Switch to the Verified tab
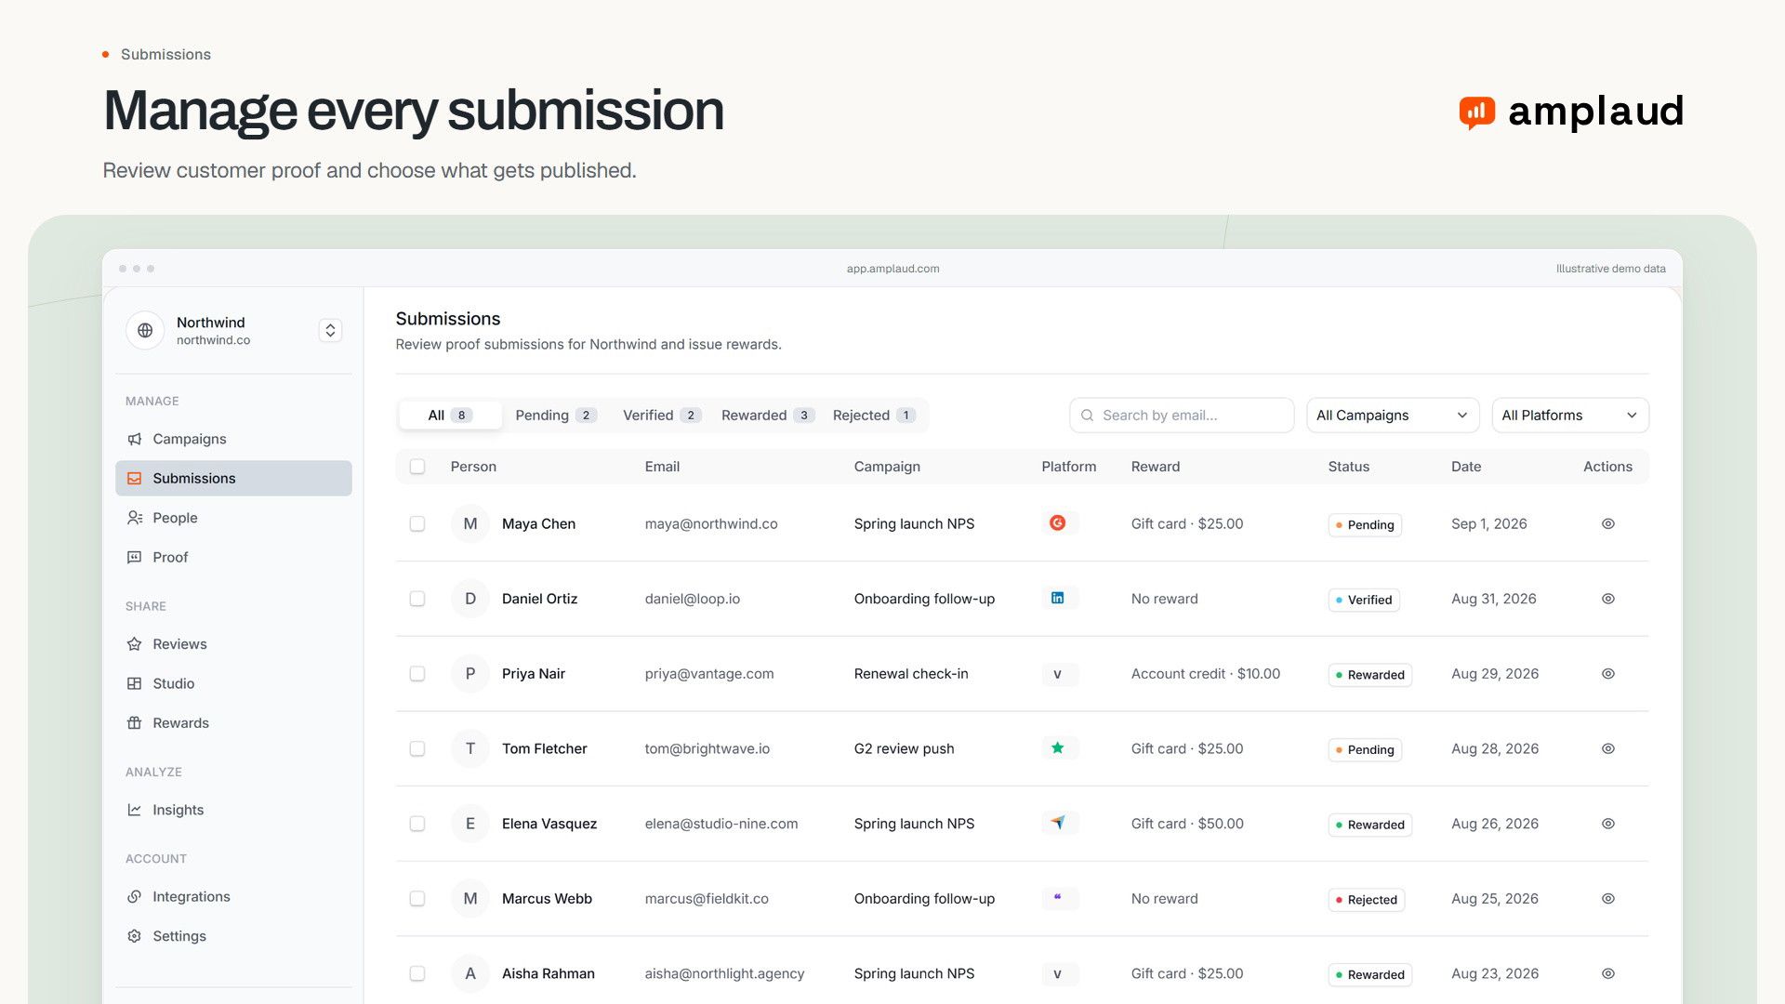Screen dimensions: 1785x1004 tap(661, 416)
